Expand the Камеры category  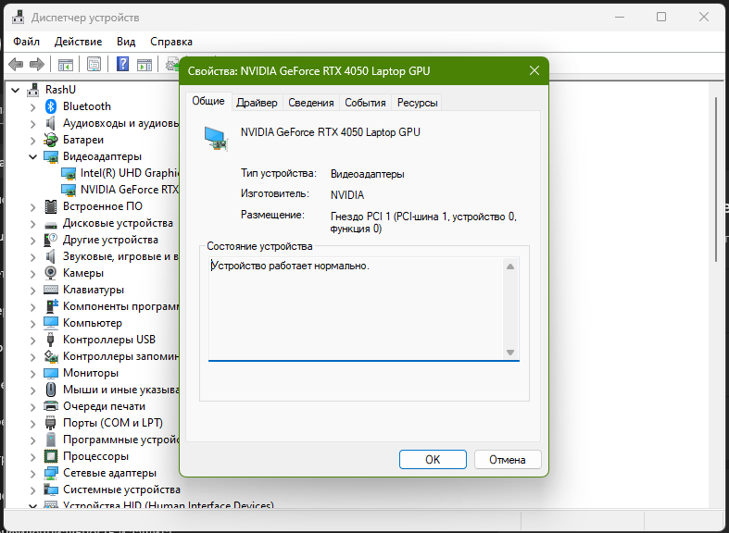point(32,274)
